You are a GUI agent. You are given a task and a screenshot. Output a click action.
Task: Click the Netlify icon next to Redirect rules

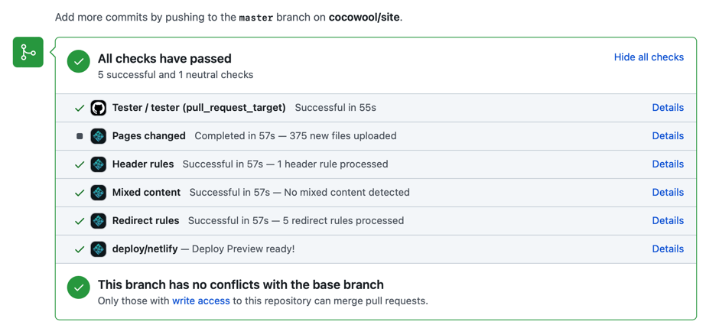[98, 221]
